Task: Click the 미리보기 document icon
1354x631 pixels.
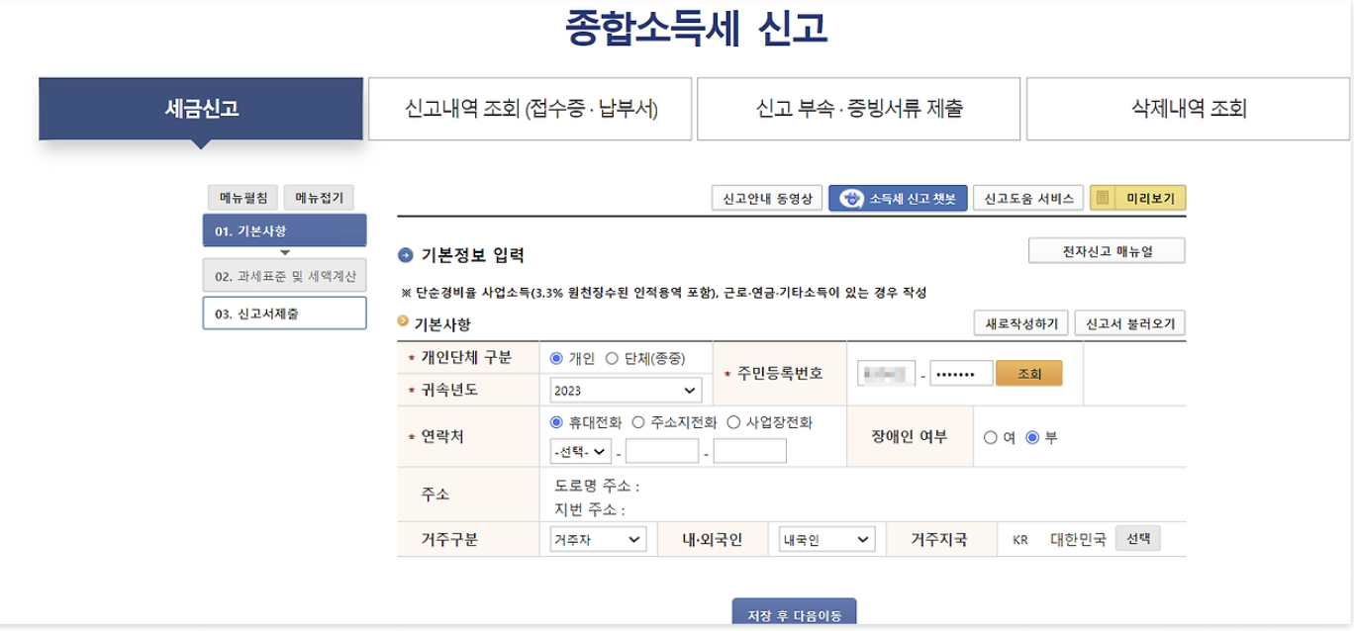Action: coord(1105,198)
